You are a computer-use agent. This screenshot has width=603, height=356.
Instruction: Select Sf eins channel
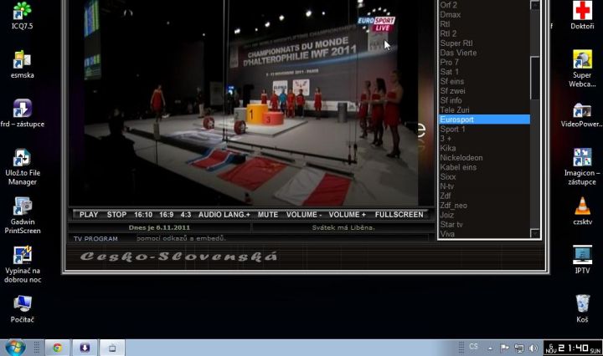[452, 81]
